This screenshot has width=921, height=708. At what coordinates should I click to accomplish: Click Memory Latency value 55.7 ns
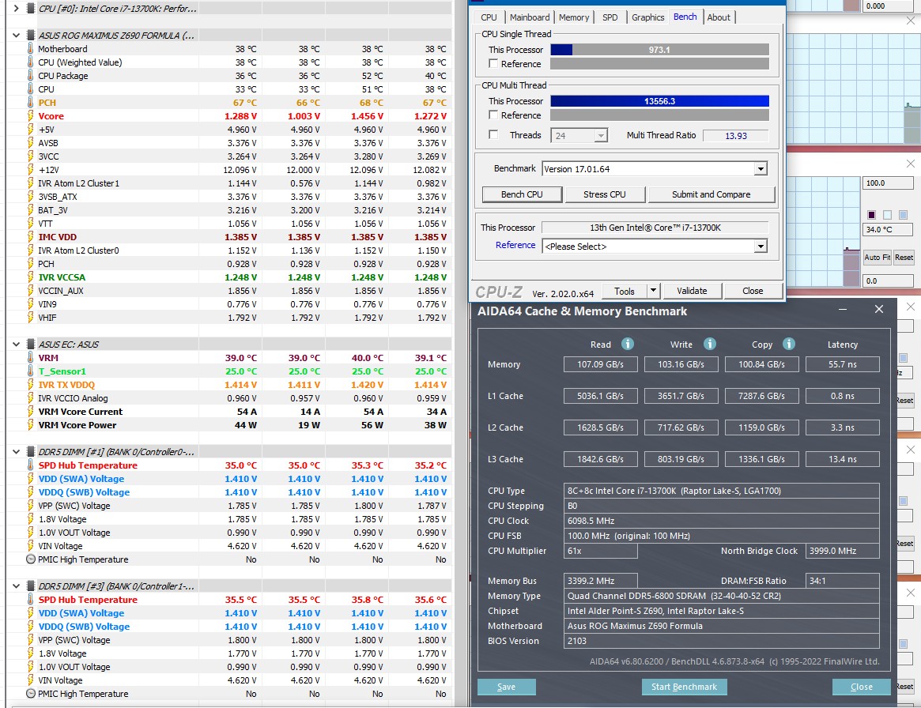(x=842, y=364)
